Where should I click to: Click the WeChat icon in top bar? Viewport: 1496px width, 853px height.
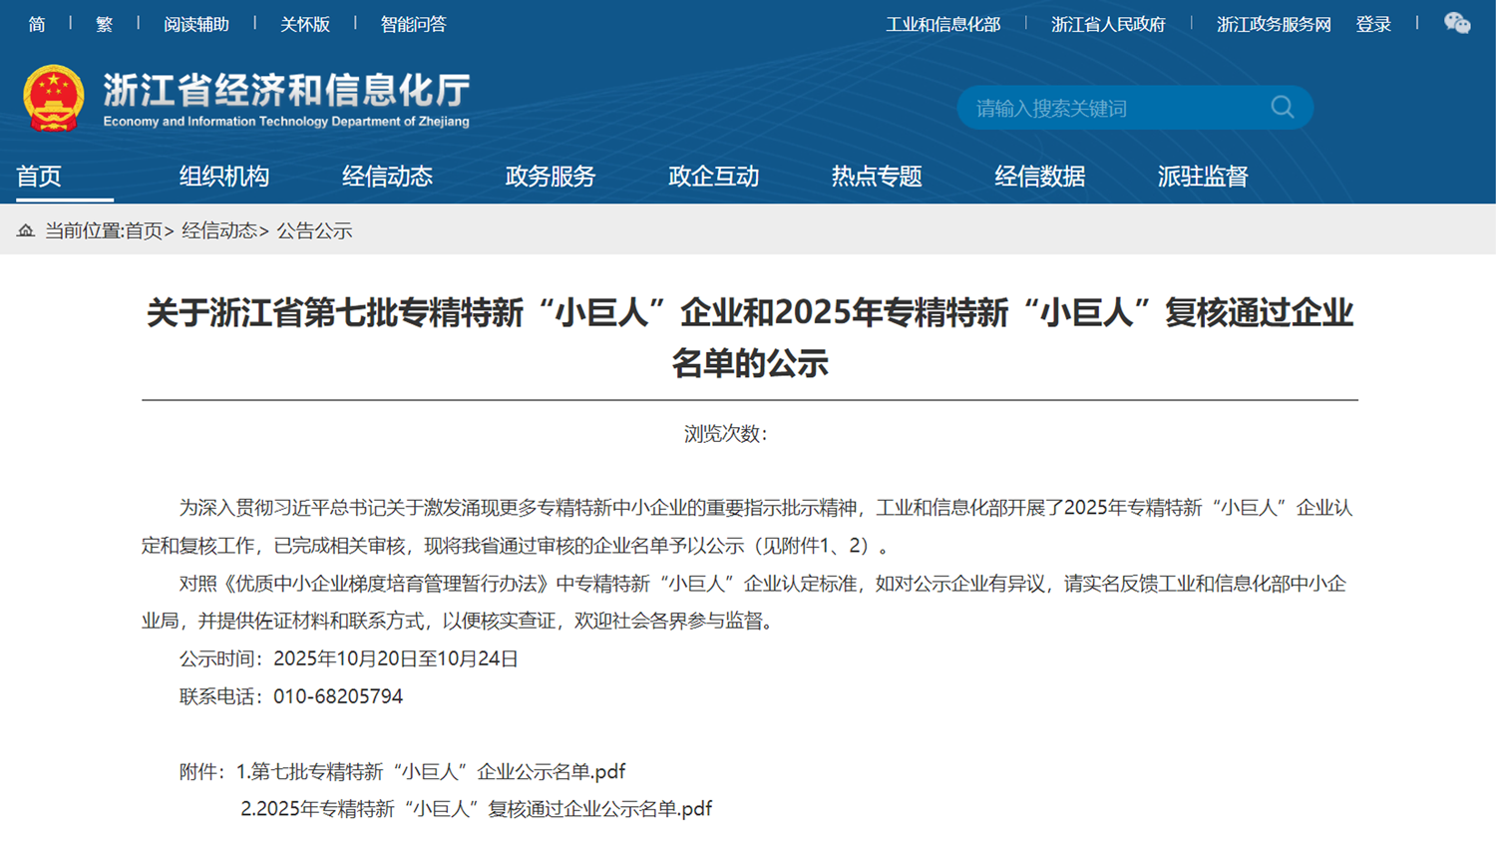(x=1457, y=24)
